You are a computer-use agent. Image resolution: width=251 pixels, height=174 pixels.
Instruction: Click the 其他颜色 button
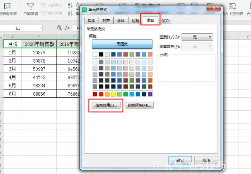click(x=139, y=105)
